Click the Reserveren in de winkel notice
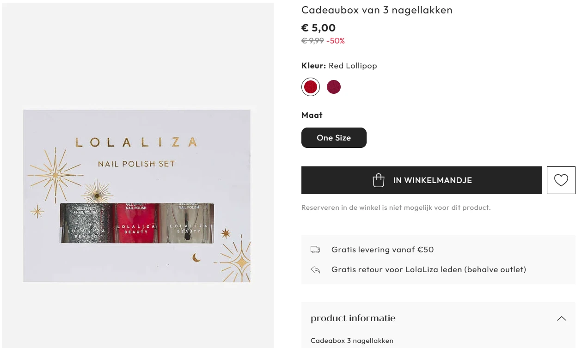576x348 pixels. pos(396,208)
